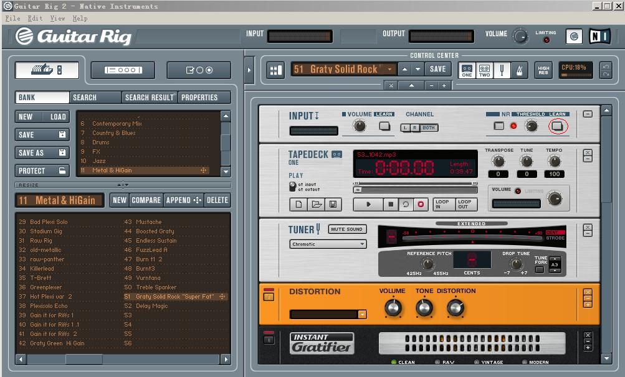Viewport: 625px width, 377px height.
Task: Switch to the SEARCH tab
Action: coord(95,97)
